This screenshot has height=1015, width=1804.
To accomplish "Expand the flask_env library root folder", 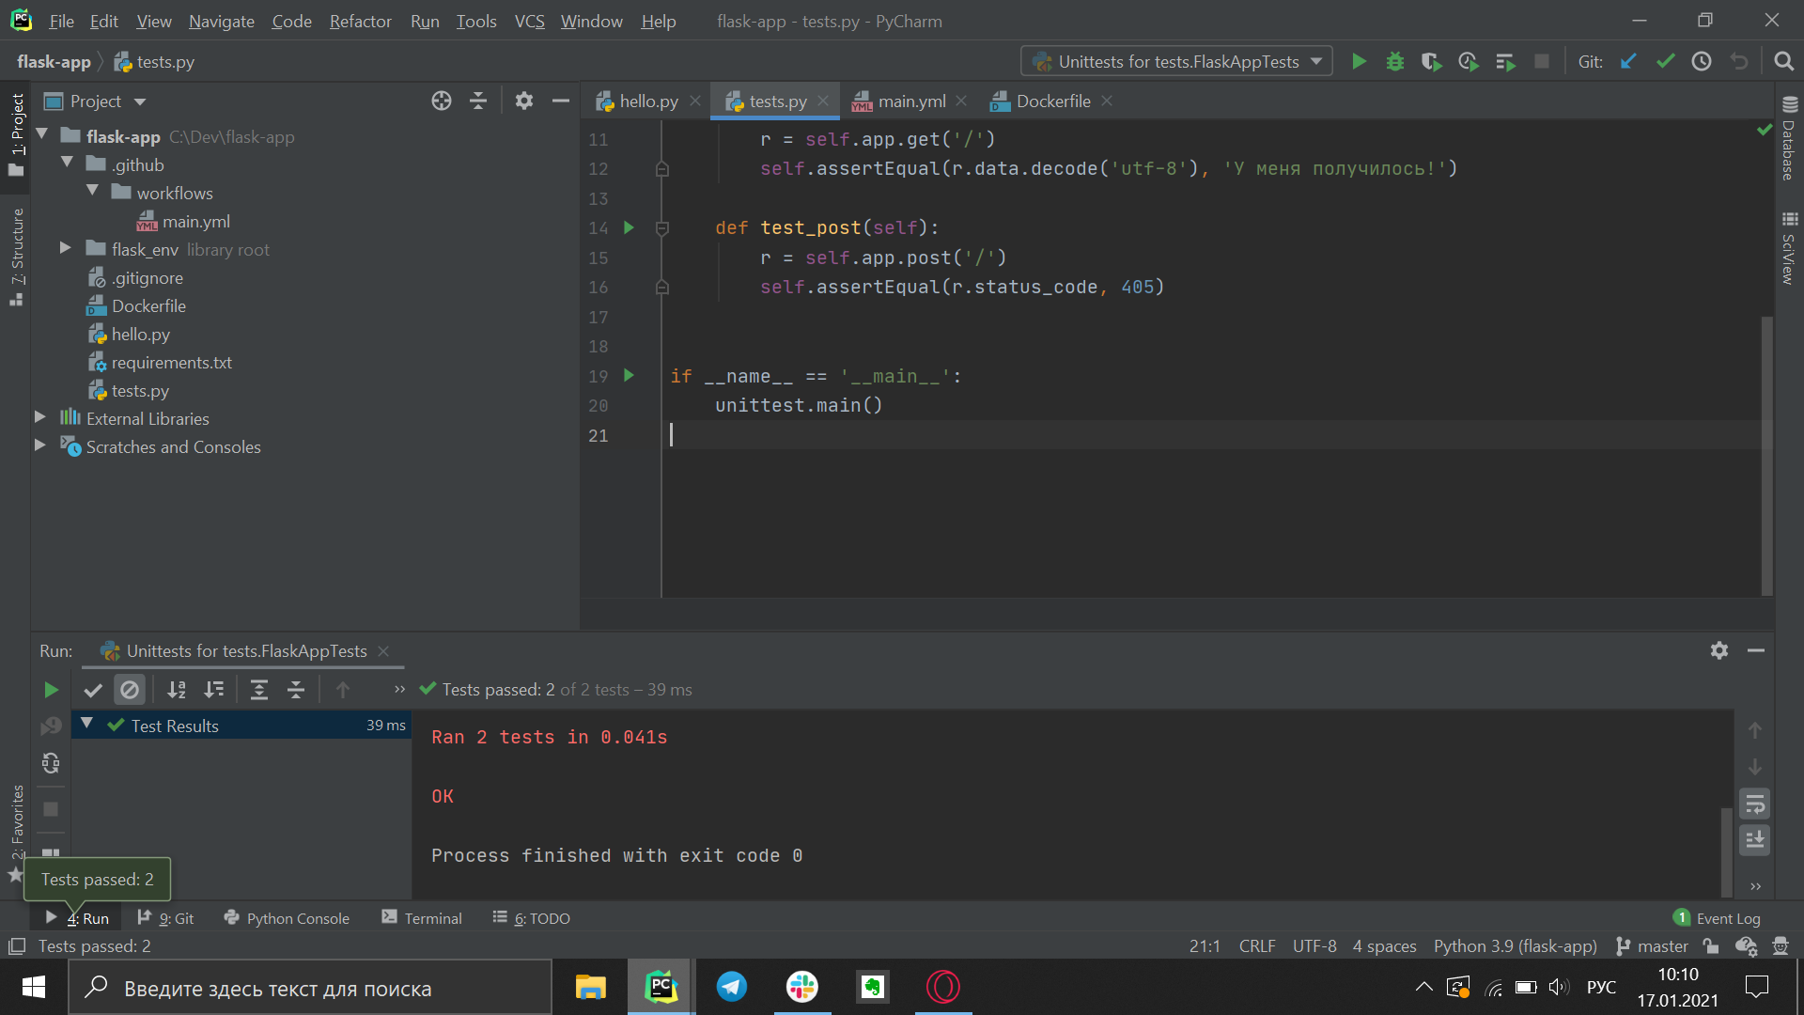I will pyautogui.click(x=65, y=249).
